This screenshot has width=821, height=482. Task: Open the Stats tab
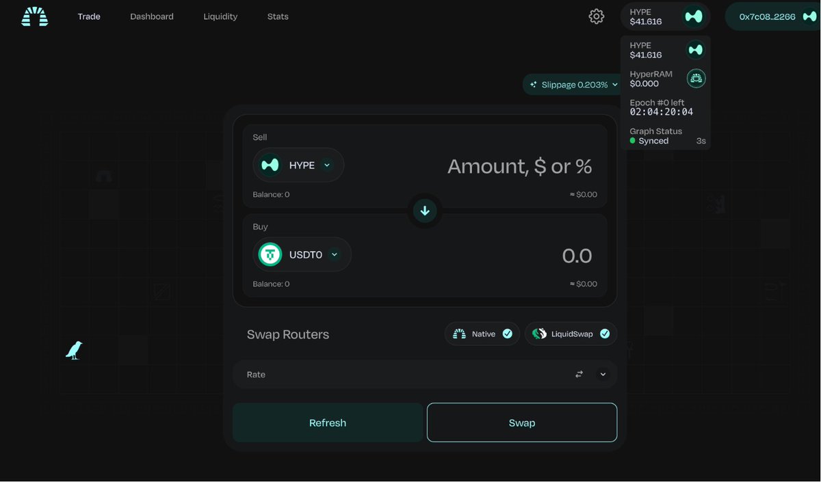pyautogui.click(x=278, y=16)
